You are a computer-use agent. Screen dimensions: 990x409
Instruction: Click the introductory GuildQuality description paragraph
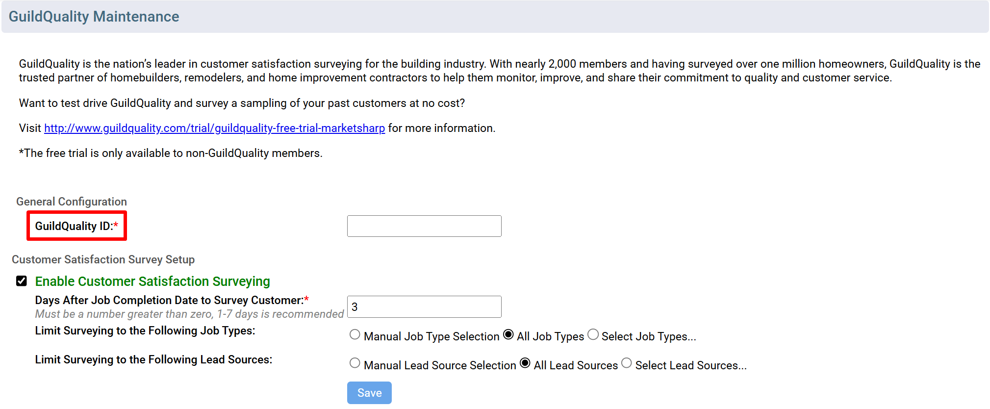point(500,71)
